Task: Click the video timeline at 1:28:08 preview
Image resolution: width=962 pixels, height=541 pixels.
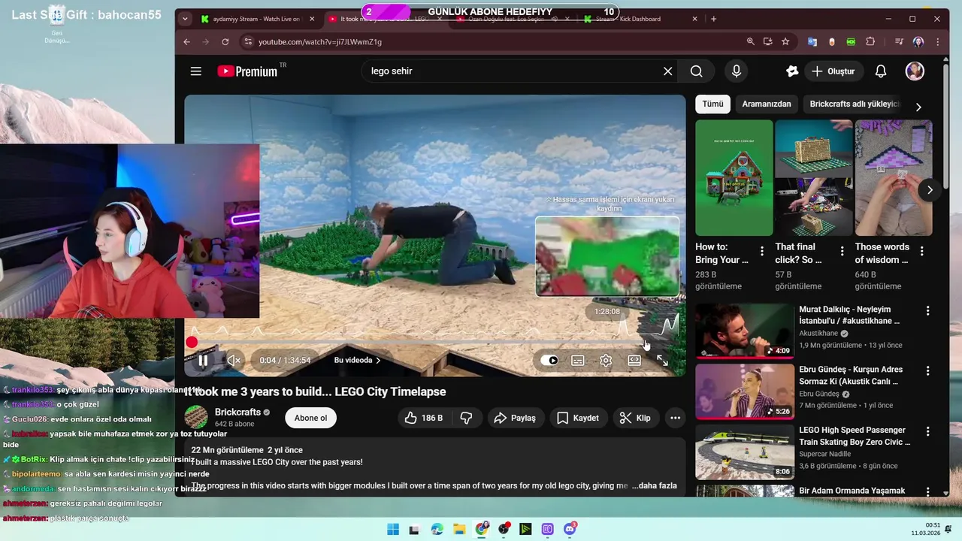Action: tap(647, 343)
